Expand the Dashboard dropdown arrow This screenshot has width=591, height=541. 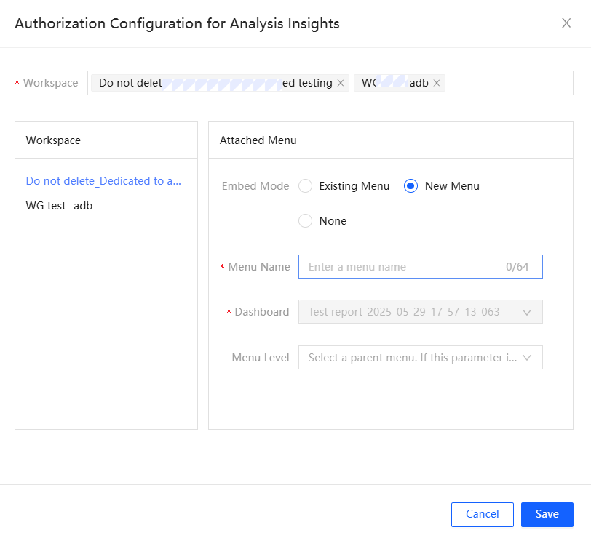coord(528,312)
